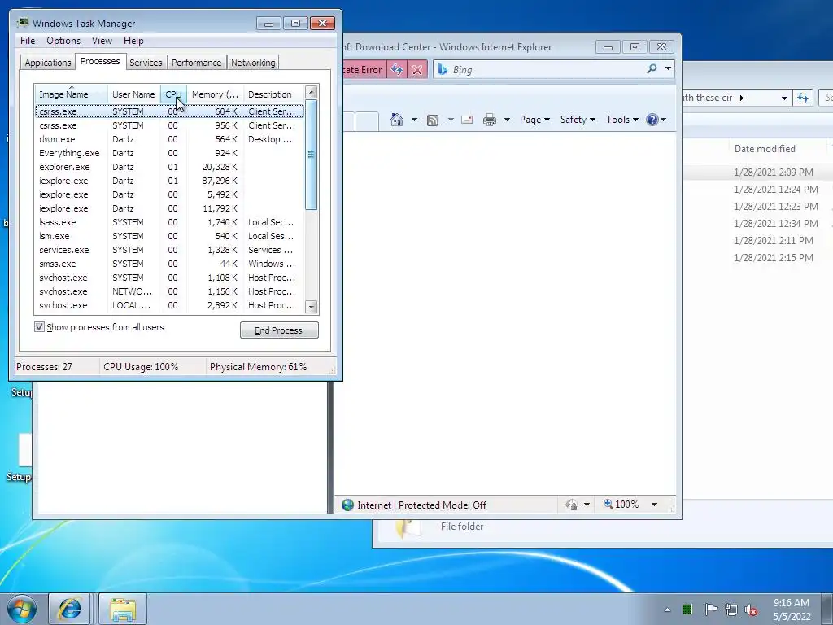Click the process list scrollbar thumb
This screenshot has width=833, height=625.
click(x=312, y=155)
